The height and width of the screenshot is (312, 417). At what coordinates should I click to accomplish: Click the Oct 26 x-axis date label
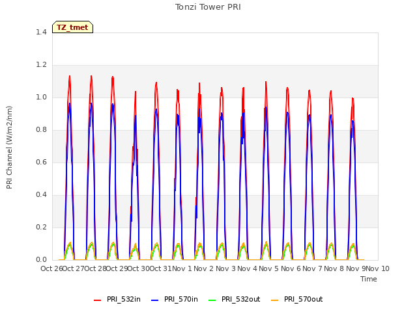coord(51,268)
